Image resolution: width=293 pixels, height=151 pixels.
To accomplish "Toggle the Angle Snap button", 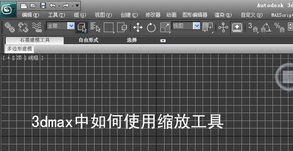I will coord(266,28).
